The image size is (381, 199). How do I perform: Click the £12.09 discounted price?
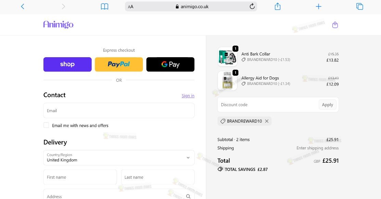pyautogui.click(x=332, y=84)
